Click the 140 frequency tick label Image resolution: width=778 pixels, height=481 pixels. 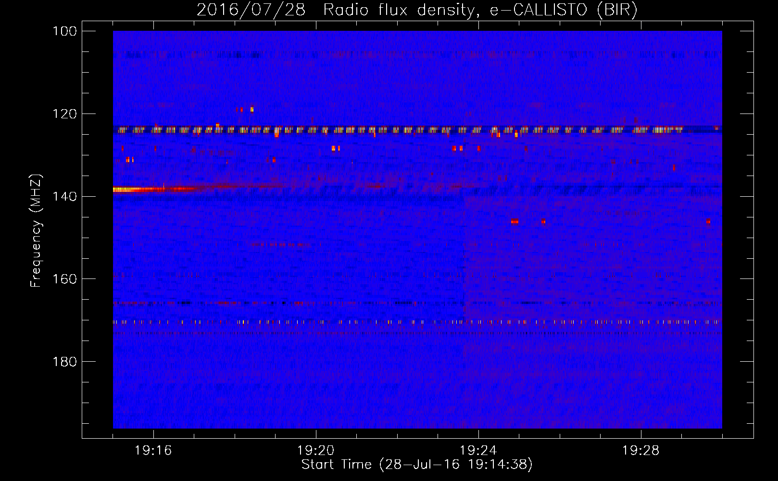coord(64,197)
